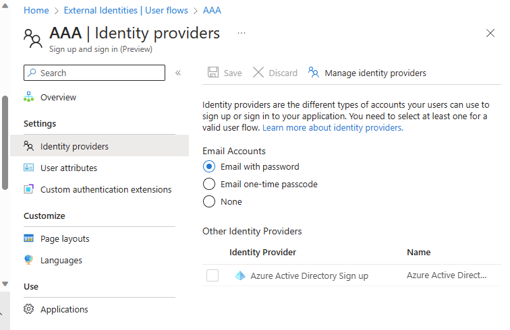Open Identity providers menu item
The image size is (510, 330).
(x=100, y=146)
